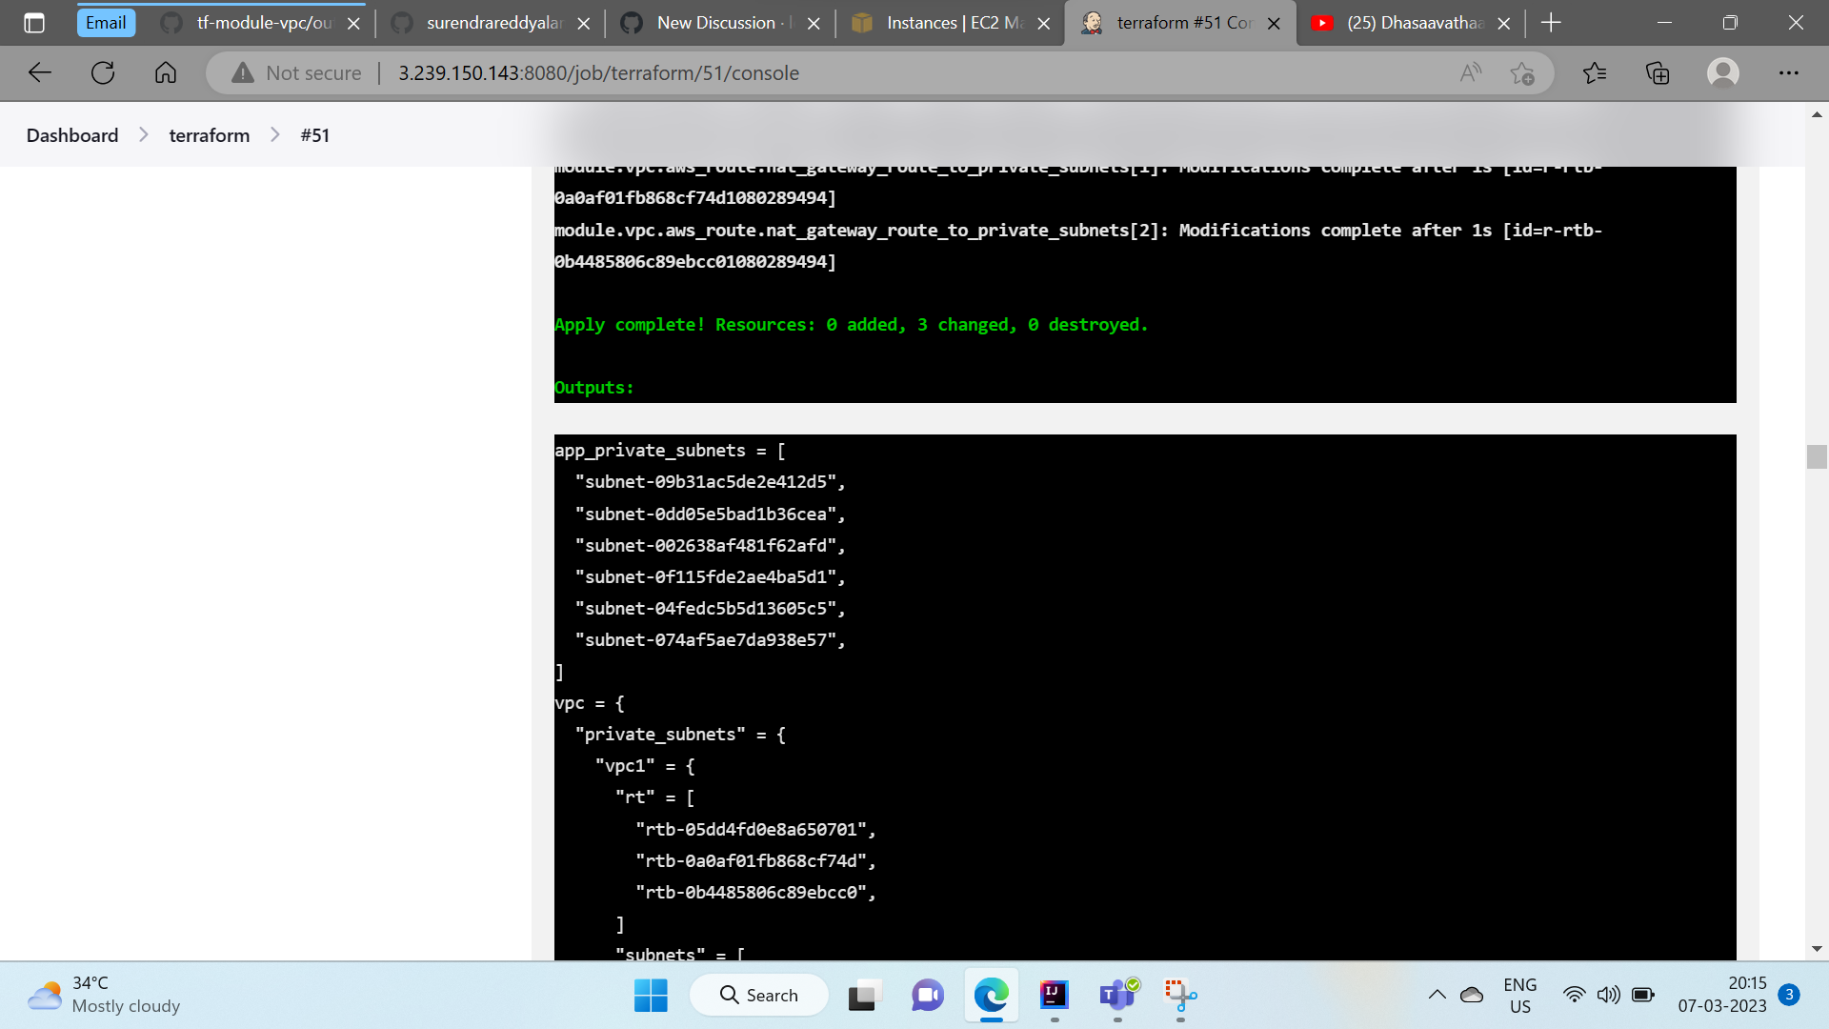Open the Favorites list dropdown
1829x1029 pixels.
pos(1596,72)
